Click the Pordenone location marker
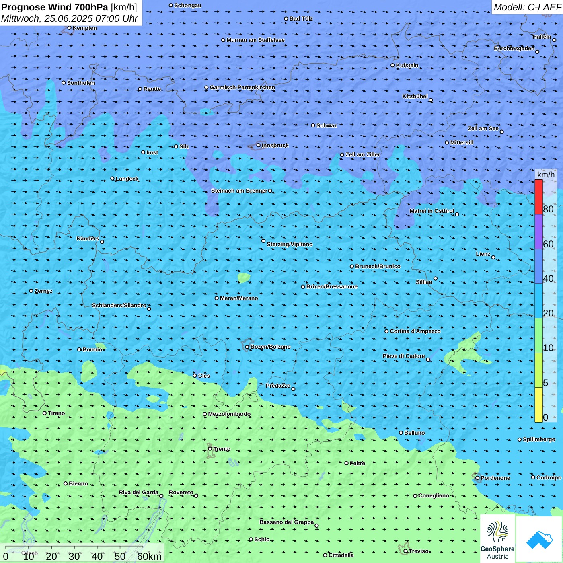563x563 pixels. pyautogui.click(x=477, y=478)
